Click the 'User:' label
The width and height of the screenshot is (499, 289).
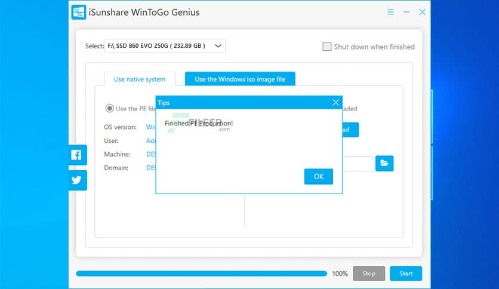coord(111,141)
